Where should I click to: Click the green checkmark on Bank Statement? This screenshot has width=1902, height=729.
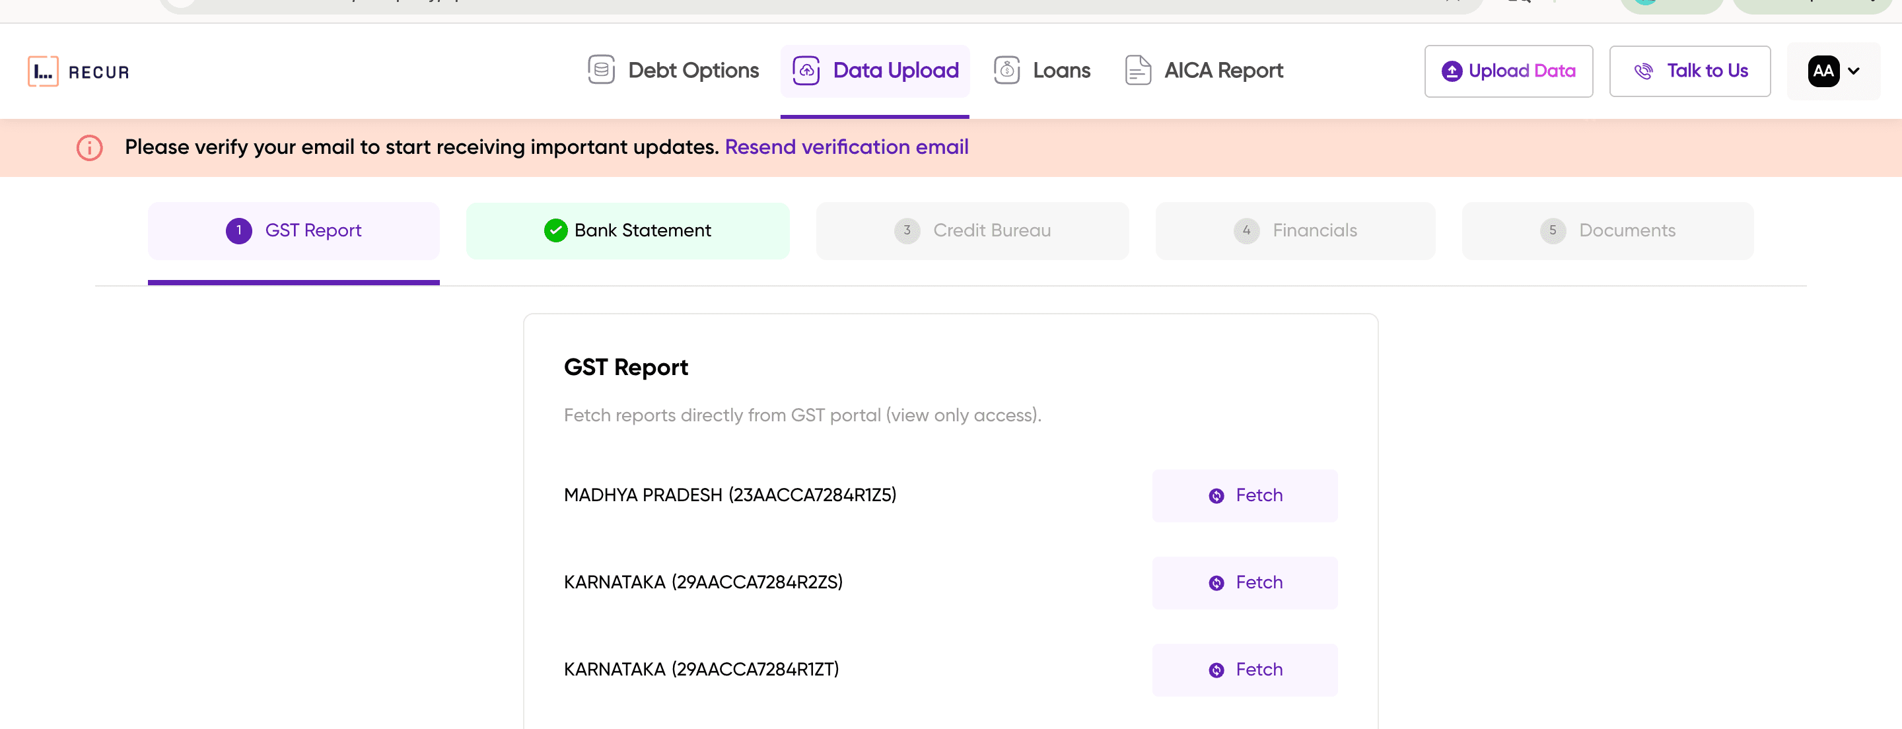point(555,230)
